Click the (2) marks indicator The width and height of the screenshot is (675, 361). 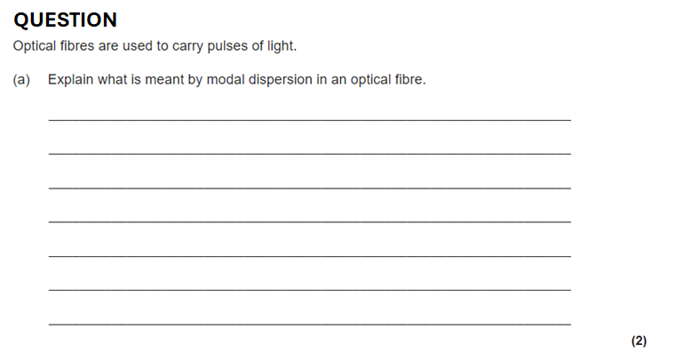tap(639, 341)
